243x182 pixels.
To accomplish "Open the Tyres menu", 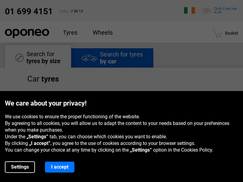I will pyautogui.click(x=70, y=33).
